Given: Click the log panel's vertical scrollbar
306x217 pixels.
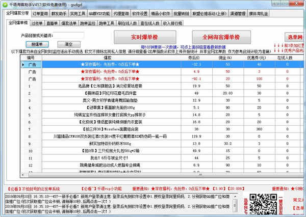Looking at the screenshot, I should (235, 203).
